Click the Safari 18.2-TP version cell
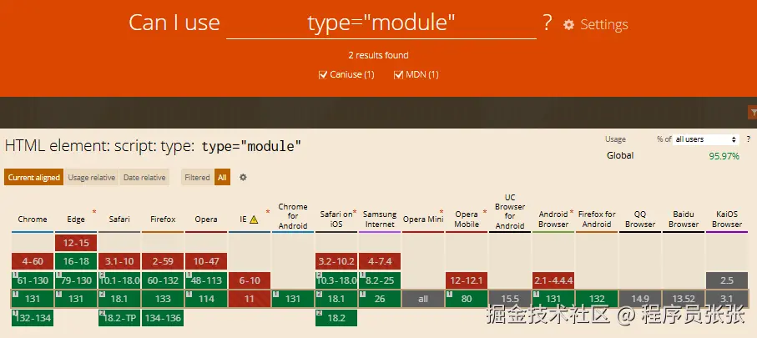Screen dimensions: 757x338 click(x=119, y=318)
